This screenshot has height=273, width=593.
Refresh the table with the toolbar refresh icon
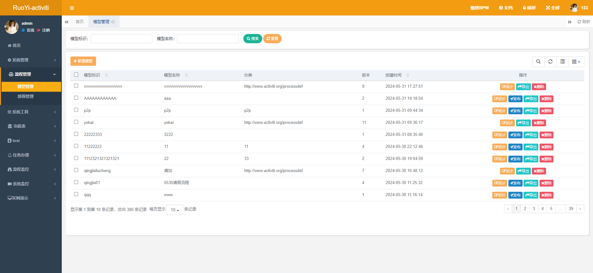[550, 61]
